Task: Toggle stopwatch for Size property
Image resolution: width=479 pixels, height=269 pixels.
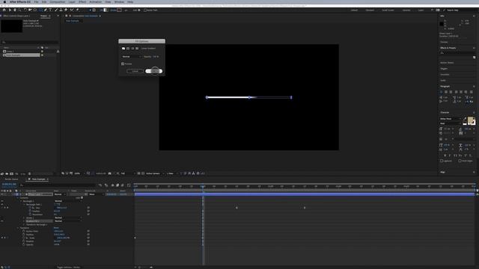Action: 30,208
